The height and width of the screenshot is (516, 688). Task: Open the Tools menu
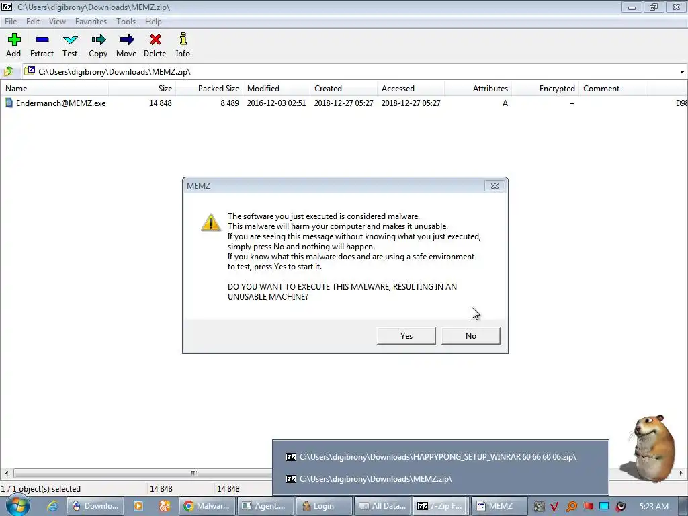(x=126, y=21)
